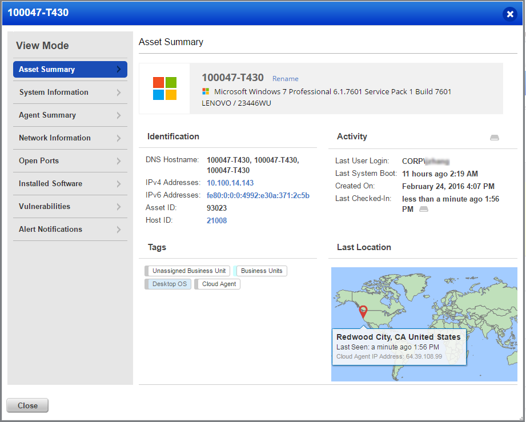
Task: Toggle the Business Units tag
Action: pyautogui.click(x=260, y=271)
